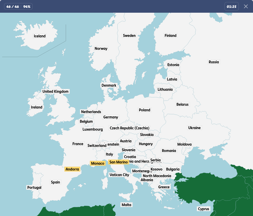Select the yellow Andorra label

(x=72, y=169)
